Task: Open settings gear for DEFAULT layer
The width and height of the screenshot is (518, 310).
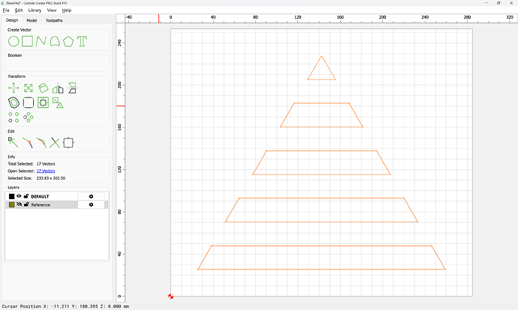Action: pos(91,196)
